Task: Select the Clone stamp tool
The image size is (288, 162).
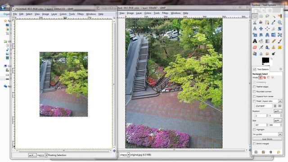Action: pyautogui.click(x=274, y=47)
